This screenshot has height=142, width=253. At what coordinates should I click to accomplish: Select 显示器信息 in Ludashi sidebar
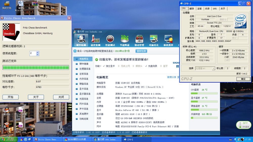pyautogui.click(x=83, y=94)
